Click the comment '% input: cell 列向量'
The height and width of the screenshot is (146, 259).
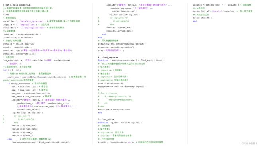(110, 70)
